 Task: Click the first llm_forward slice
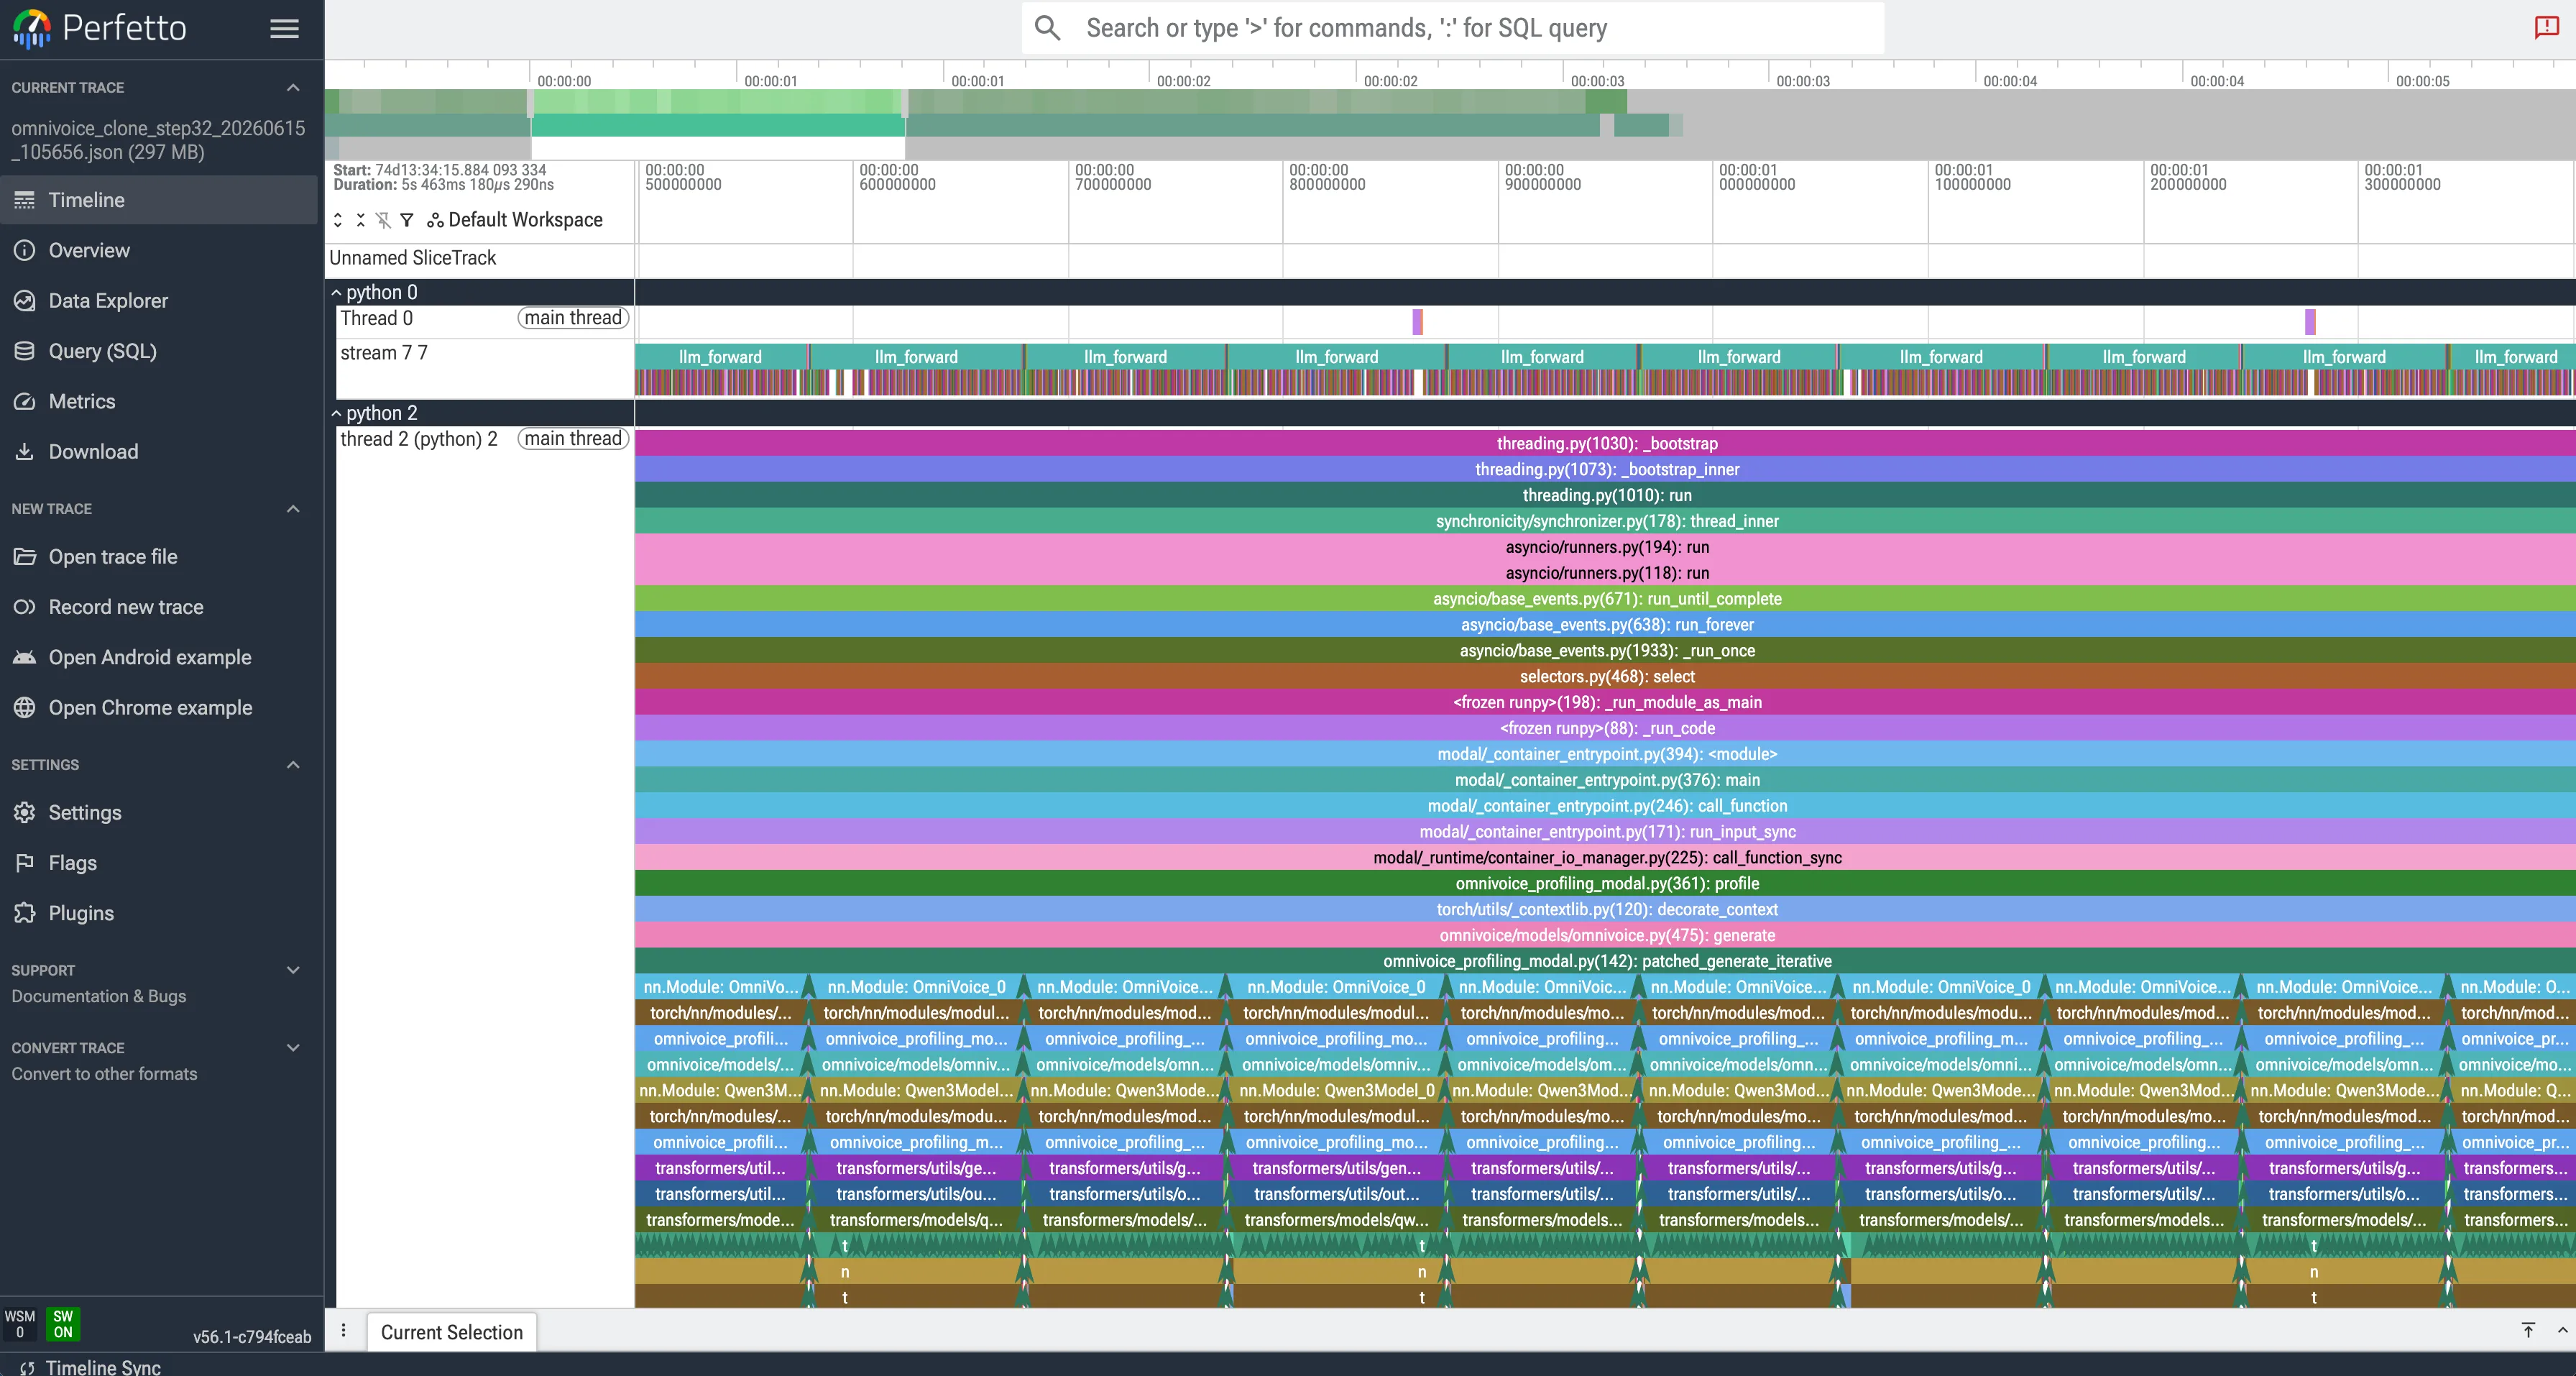720,356
